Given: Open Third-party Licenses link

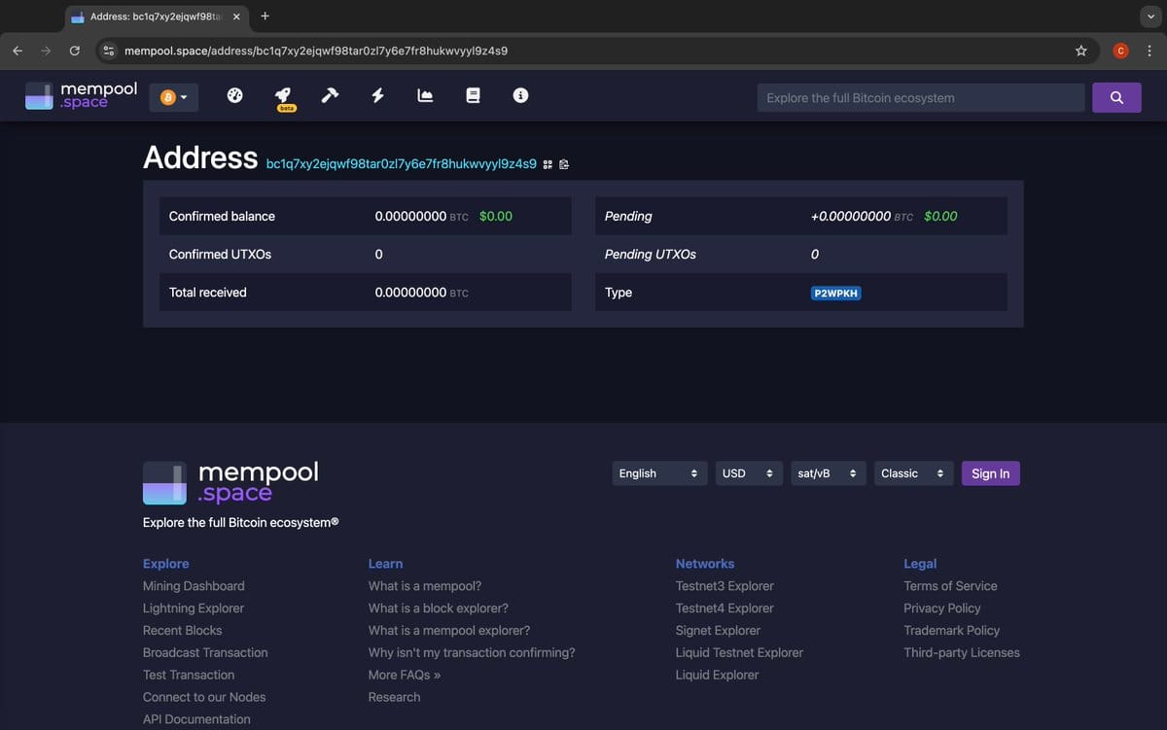Looking at the screenshot, I should point(962,653).
